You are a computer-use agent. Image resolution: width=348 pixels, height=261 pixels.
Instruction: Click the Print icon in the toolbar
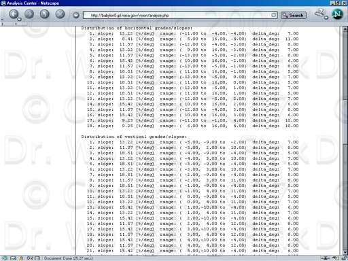(319, 13)
